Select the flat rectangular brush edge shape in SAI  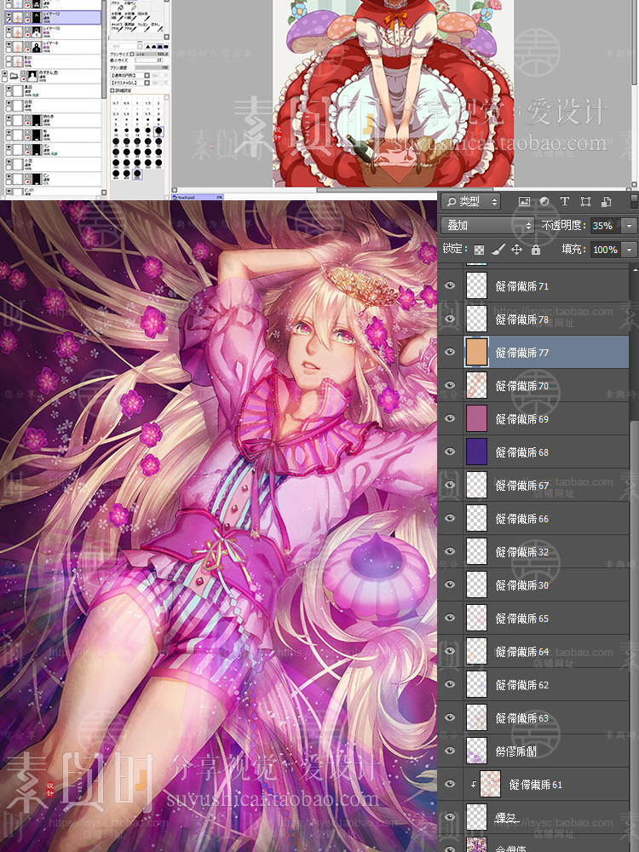tap(166, 47)
